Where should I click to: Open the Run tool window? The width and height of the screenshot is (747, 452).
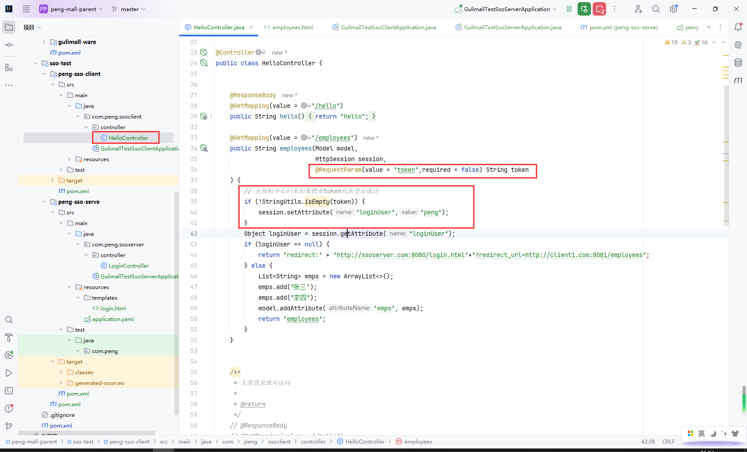coord(9,373)
